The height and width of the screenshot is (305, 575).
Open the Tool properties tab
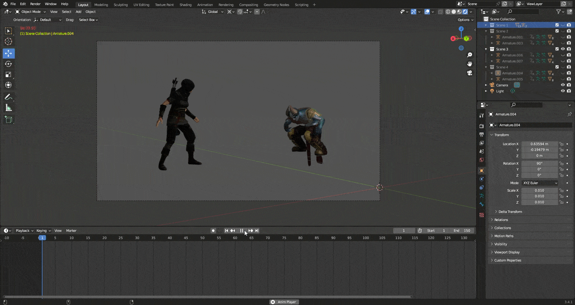[482, 115]
